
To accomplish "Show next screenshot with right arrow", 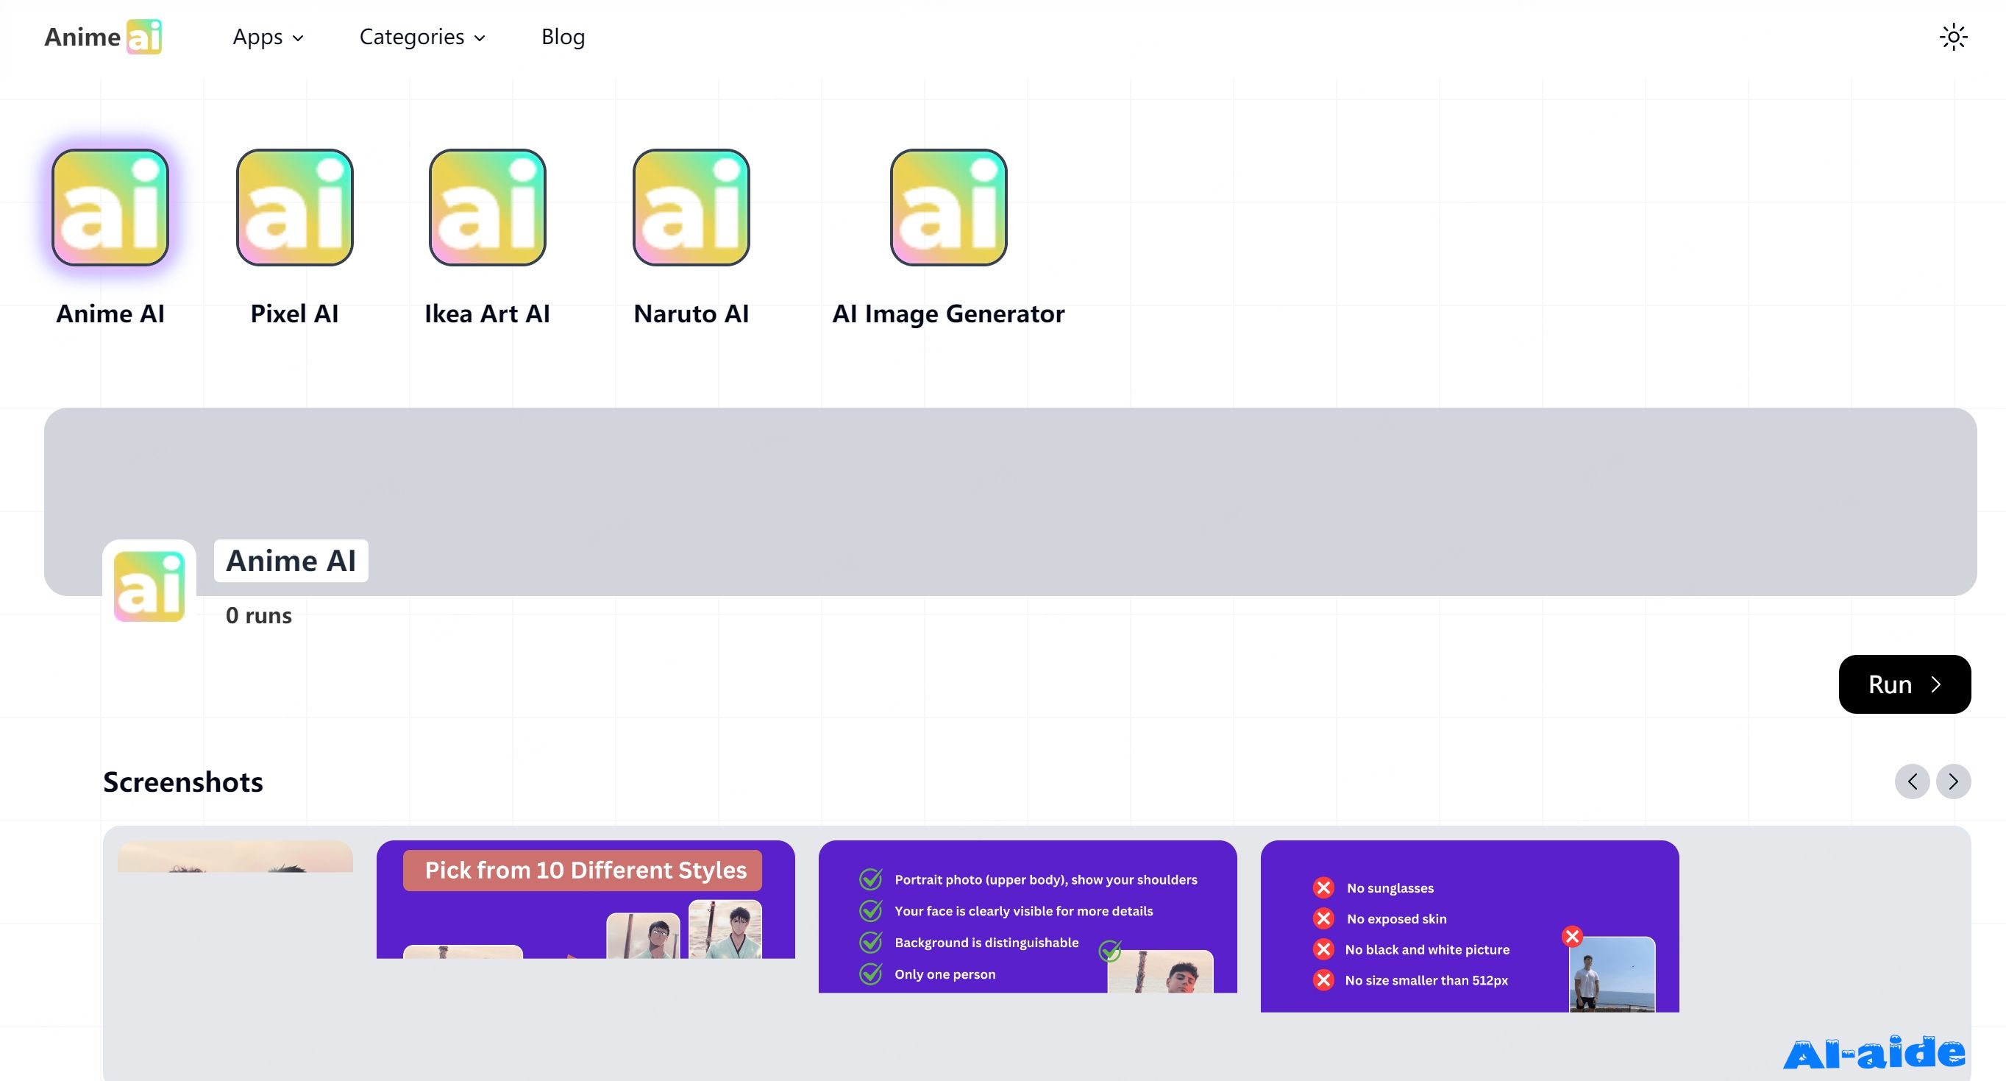I will tap(1953, 781).
